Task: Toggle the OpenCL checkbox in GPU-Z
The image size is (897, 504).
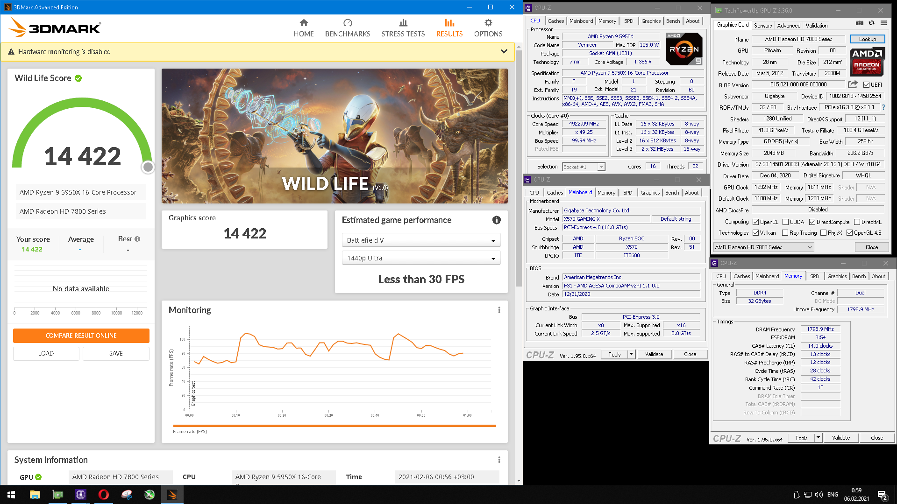Action: (755, 222)
